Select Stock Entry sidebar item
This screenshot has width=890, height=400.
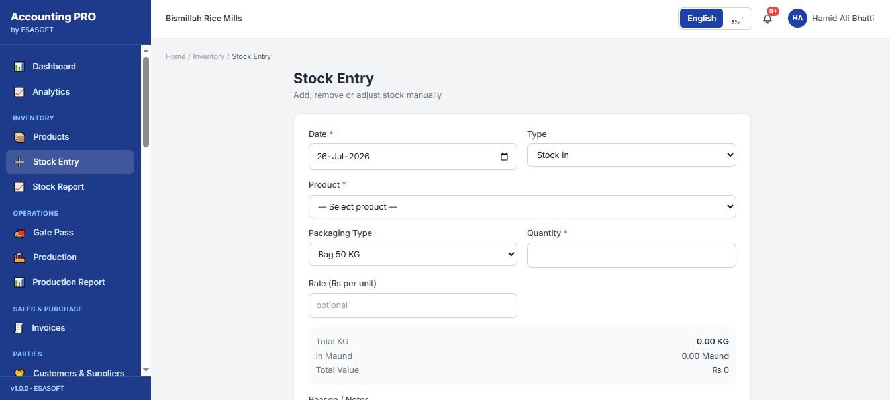[70, 162]
